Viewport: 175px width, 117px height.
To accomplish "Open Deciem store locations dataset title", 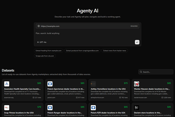I will [148, 113].
